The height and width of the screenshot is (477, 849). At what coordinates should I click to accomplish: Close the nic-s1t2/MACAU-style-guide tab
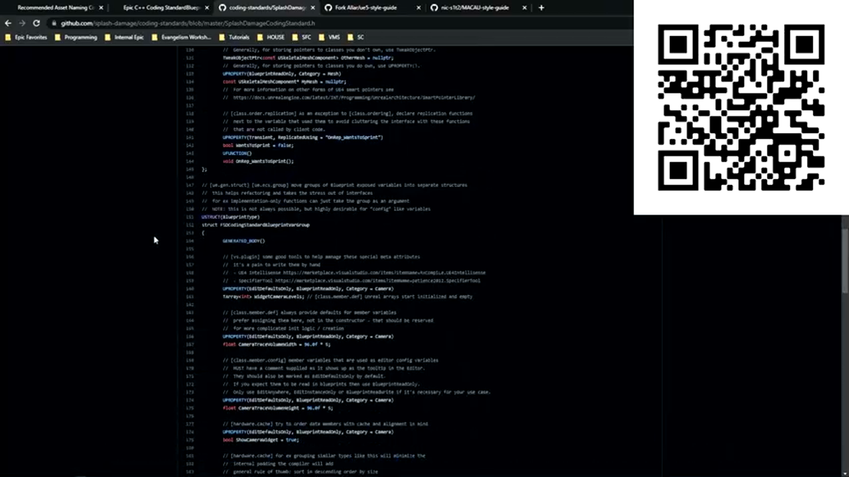pyautogui.click(x=525, y=8)
